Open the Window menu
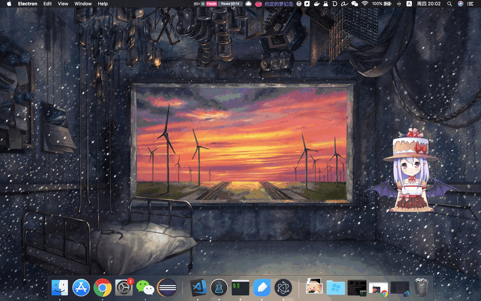 click(83, 4)
